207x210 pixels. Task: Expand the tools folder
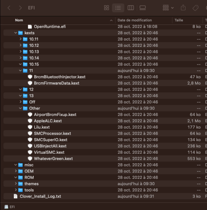click(x=16, y=190)
